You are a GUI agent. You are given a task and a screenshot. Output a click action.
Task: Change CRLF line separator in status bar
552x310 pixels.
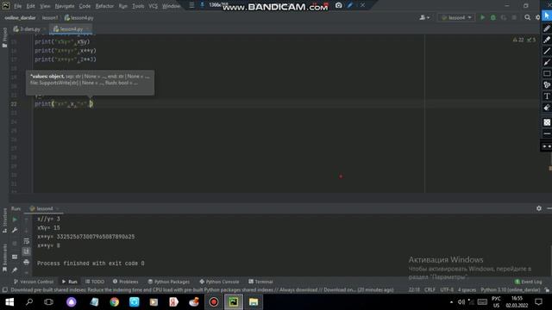430,290
